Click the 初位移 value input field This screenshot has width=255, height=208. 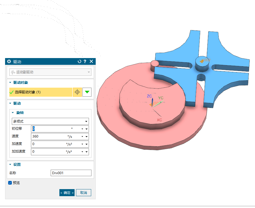pos(51,129)
